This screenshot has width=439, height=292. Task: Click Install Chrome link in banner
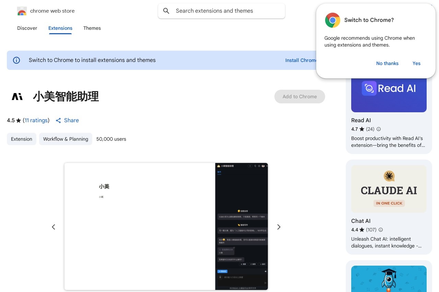tap(301, 60)
